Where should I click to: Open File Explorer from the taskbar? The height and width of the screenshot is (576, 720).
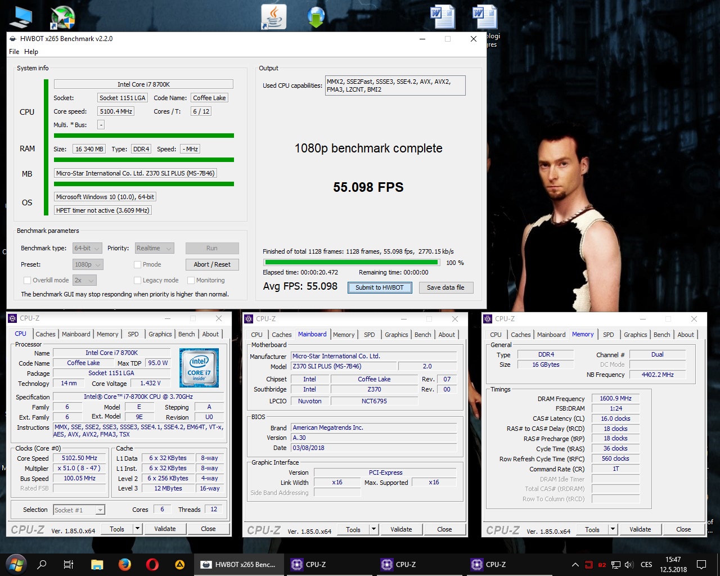pos(97,564)
